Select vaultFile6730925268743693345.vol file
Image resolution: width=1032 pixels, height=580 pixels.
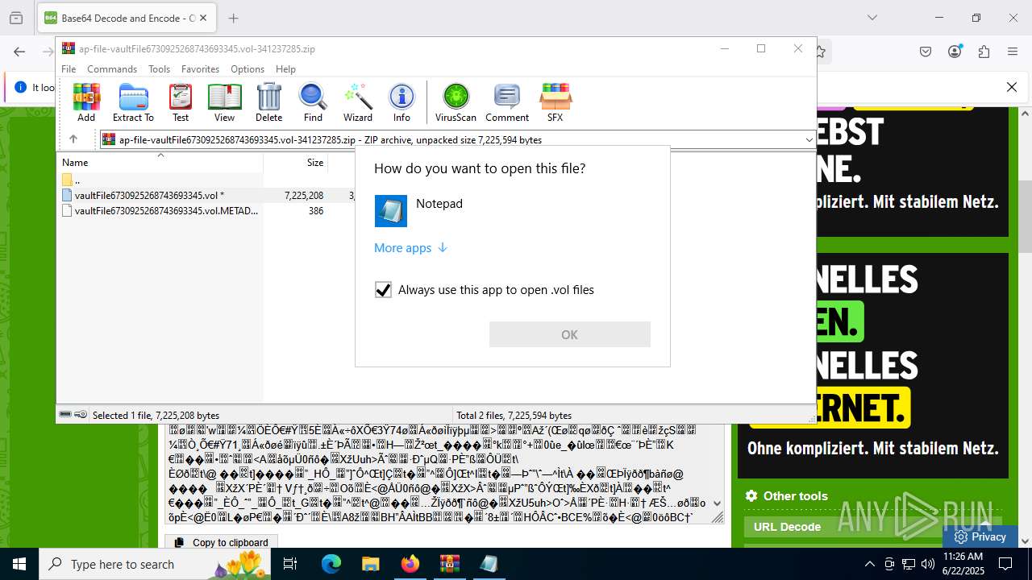pos(149,195)
